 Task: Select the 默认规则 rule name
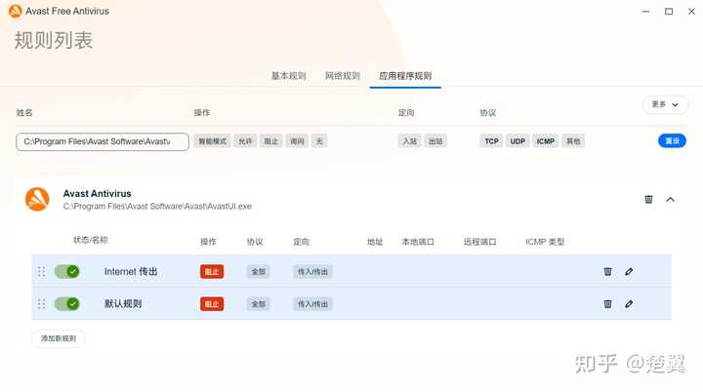(x=123, y=303)
